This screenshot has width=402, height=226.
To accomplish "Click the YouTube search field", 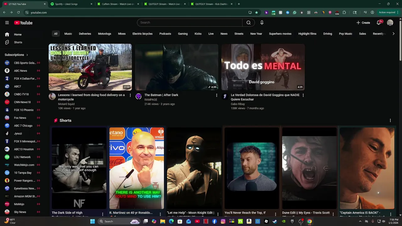I will [x=190, y=23].
